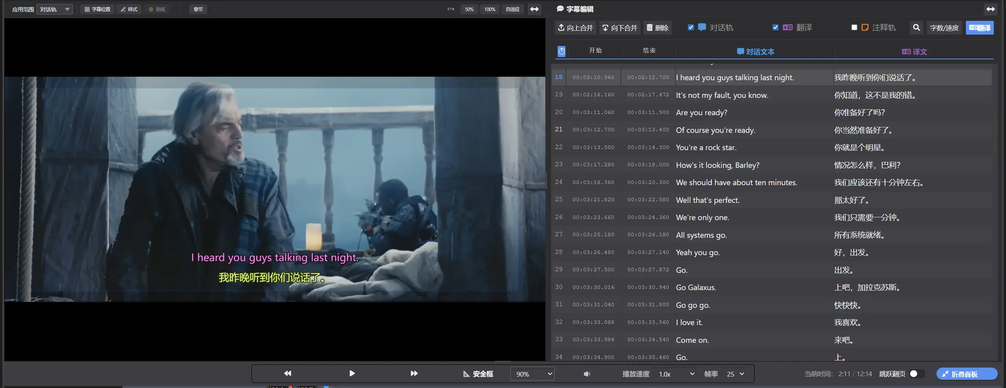Select the line 'You're a rock star.'
This screenshot has height=388, width=1006.
pos(706,147)
